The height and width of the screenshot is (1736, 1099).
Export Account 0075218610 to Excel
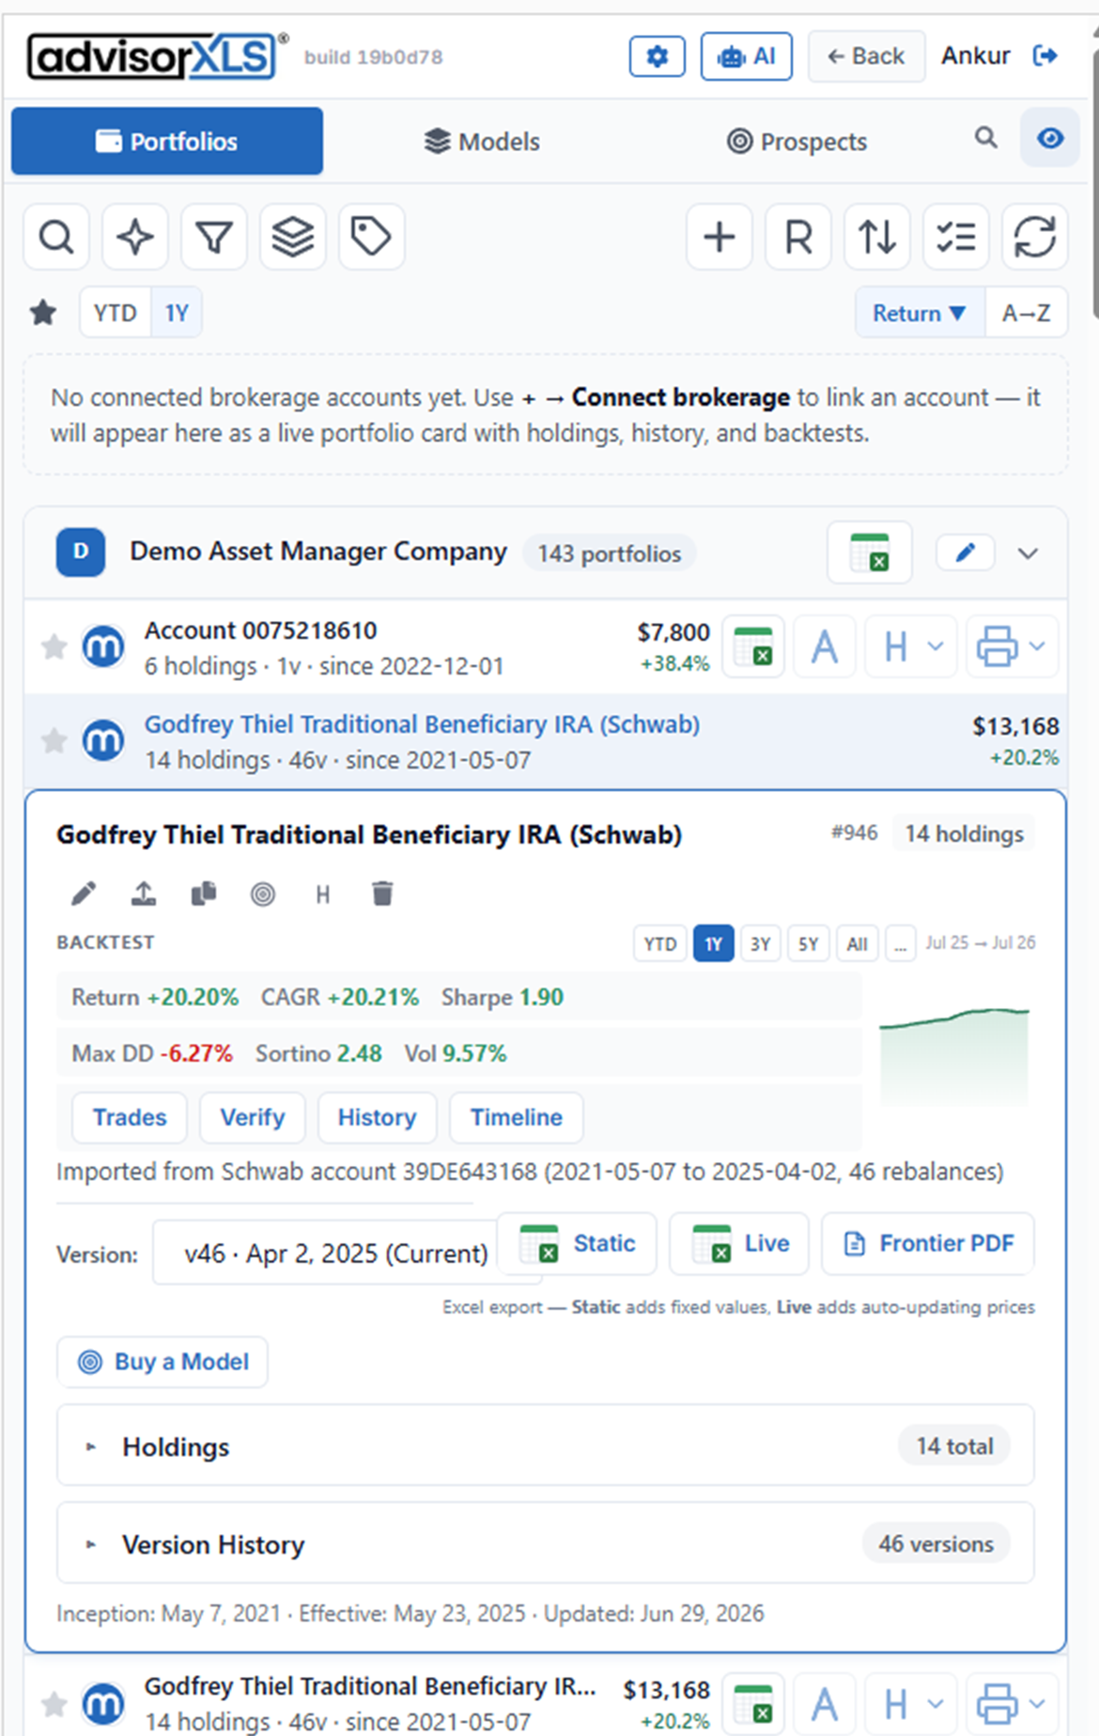[753, 646]
